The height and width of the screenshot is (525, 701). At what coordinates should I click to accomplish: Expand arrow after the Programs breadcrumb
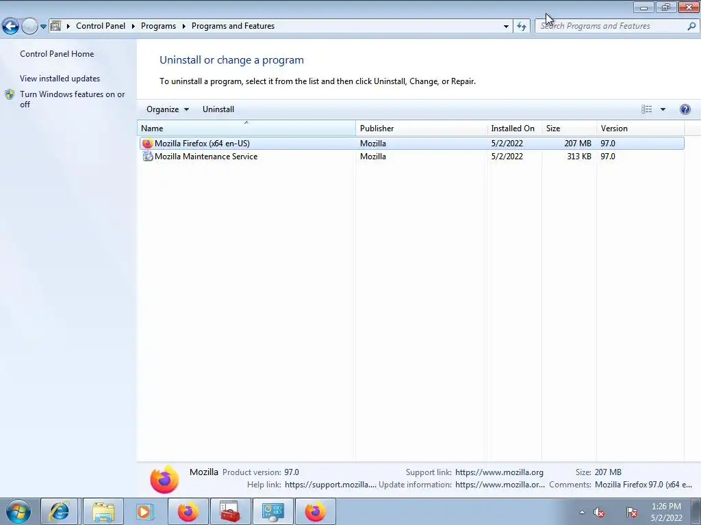(183, 27)
